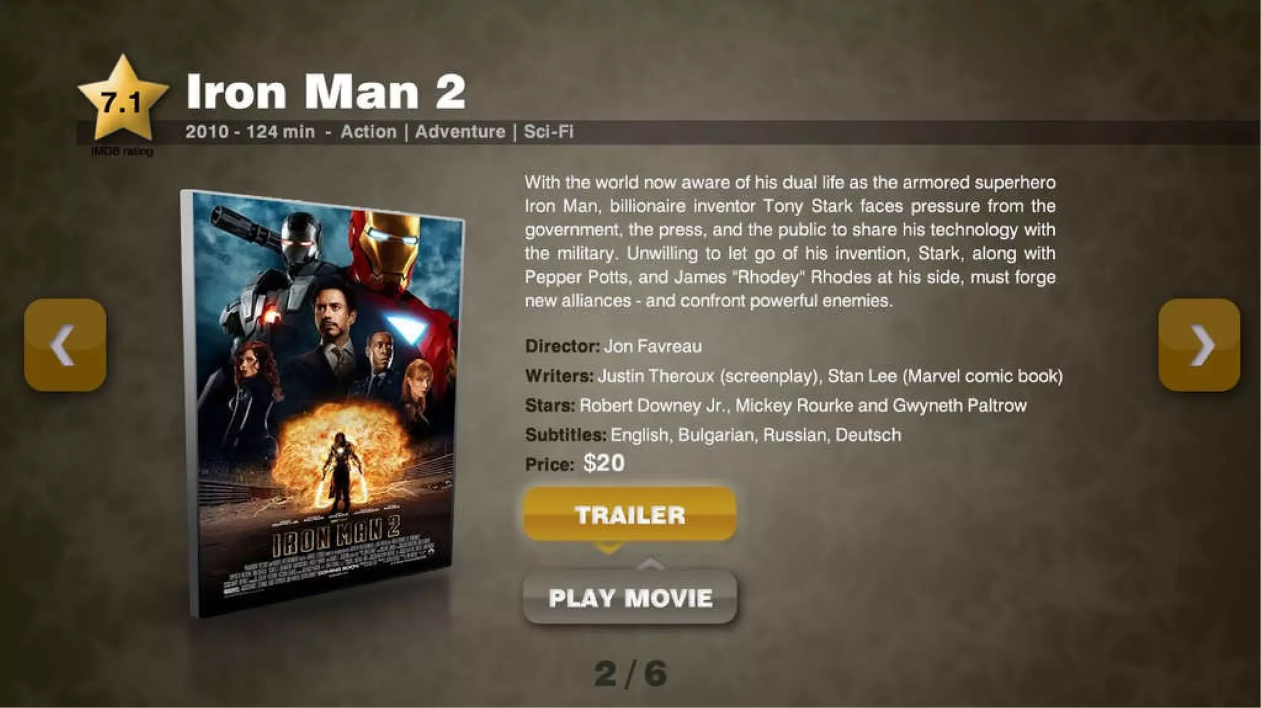
Task: Click the $20 price value
Action: point(603,463)
